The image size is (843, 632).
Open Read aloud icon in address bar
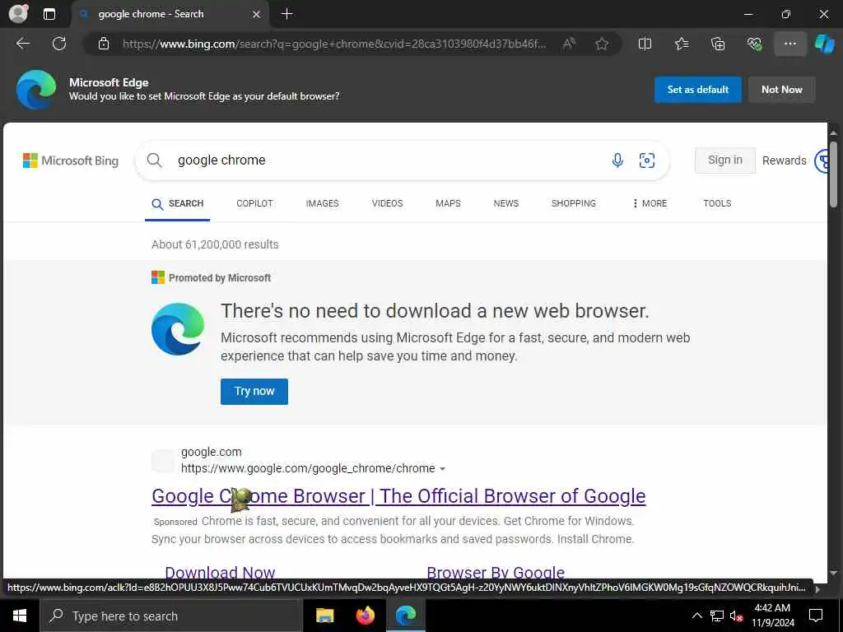coord(569,44)
